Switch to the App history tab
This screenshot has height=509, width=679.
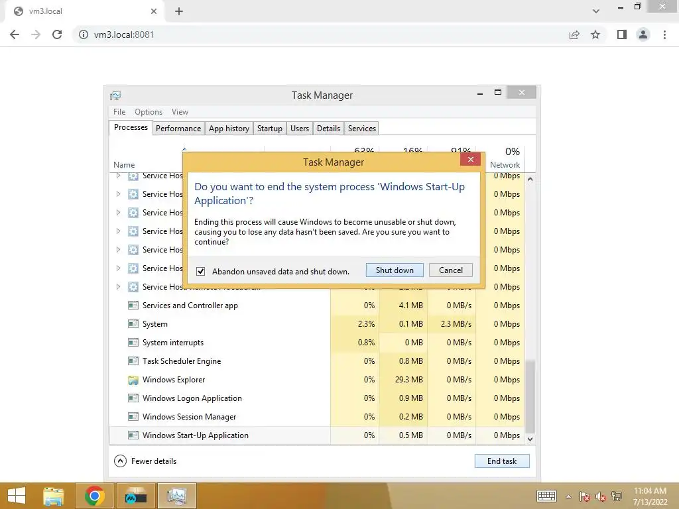229,129
